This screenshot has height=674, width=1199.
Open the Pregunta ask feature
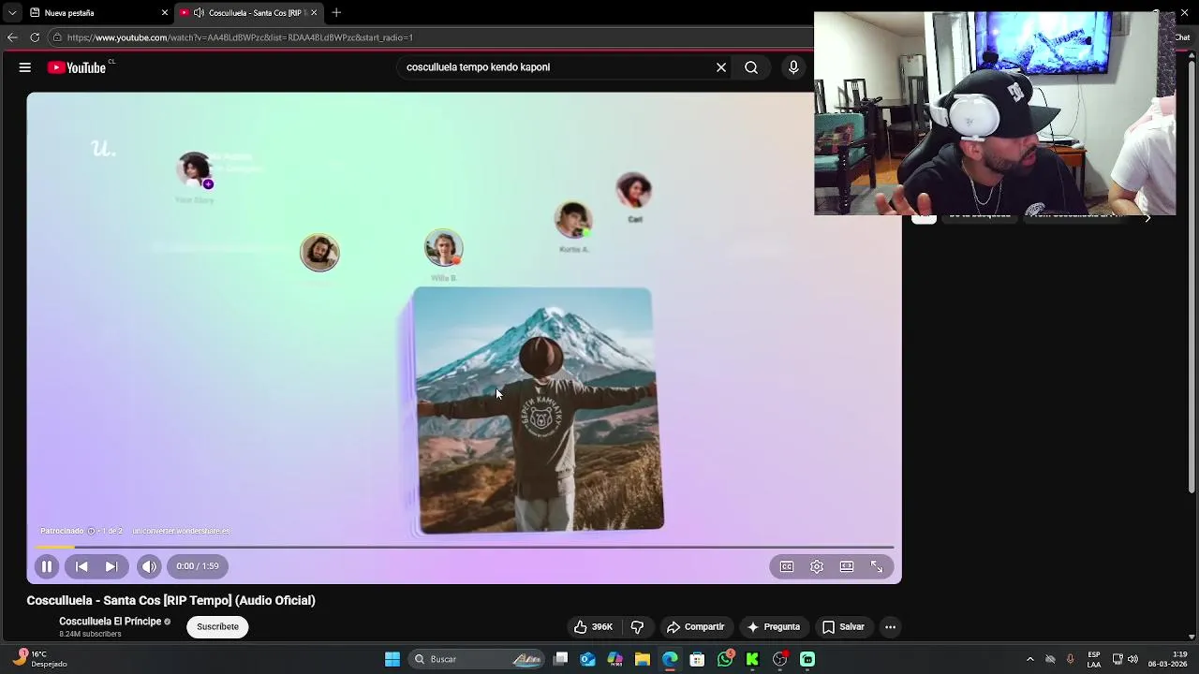[774, 627]
